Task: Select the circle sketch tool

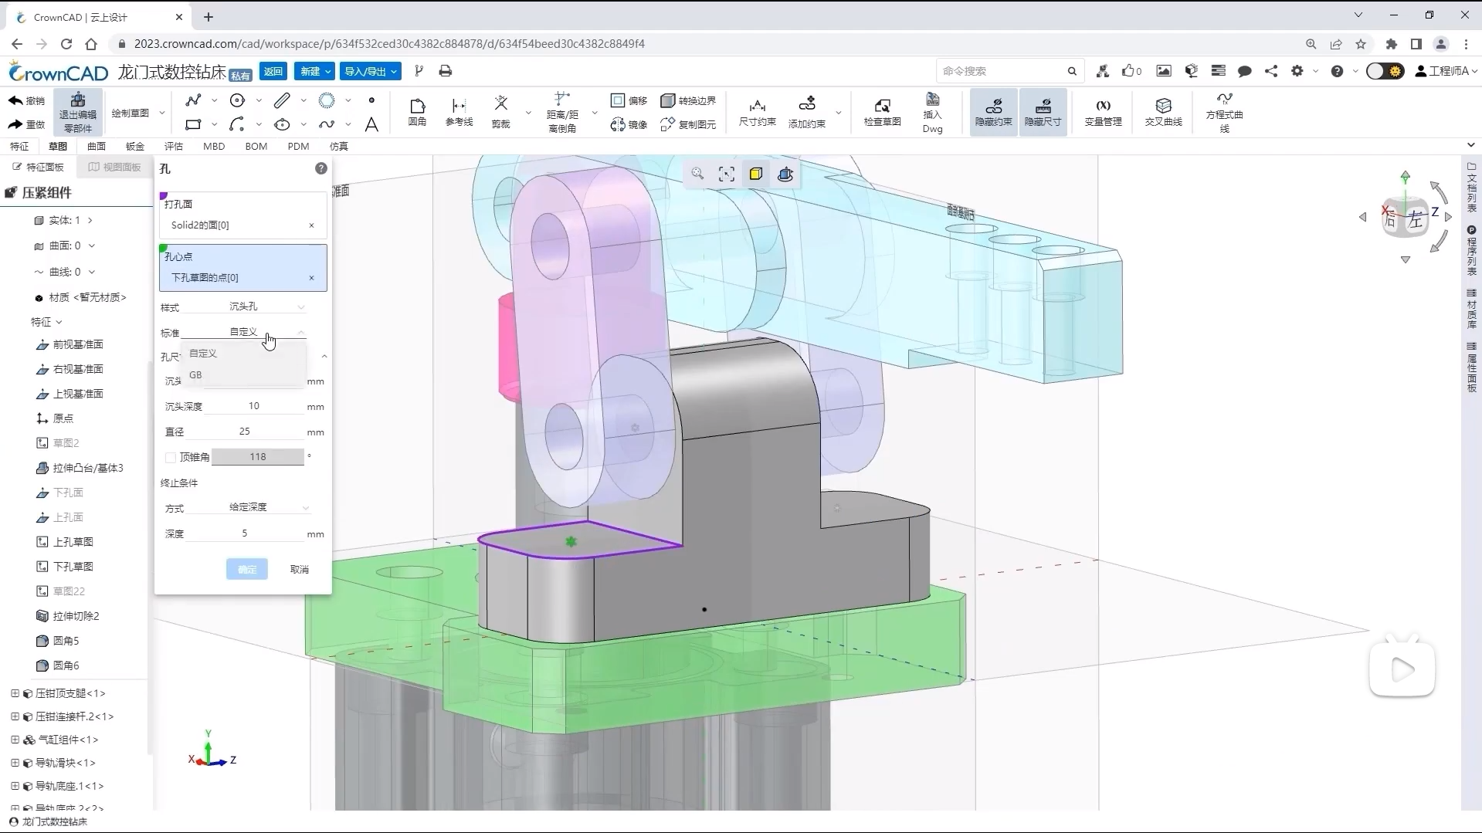Action: 238,100
